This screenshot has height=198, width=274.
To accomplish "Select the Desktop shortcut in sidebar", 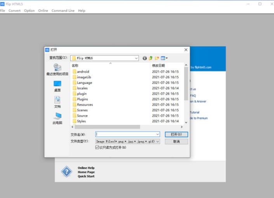I will tap(57, 86).
